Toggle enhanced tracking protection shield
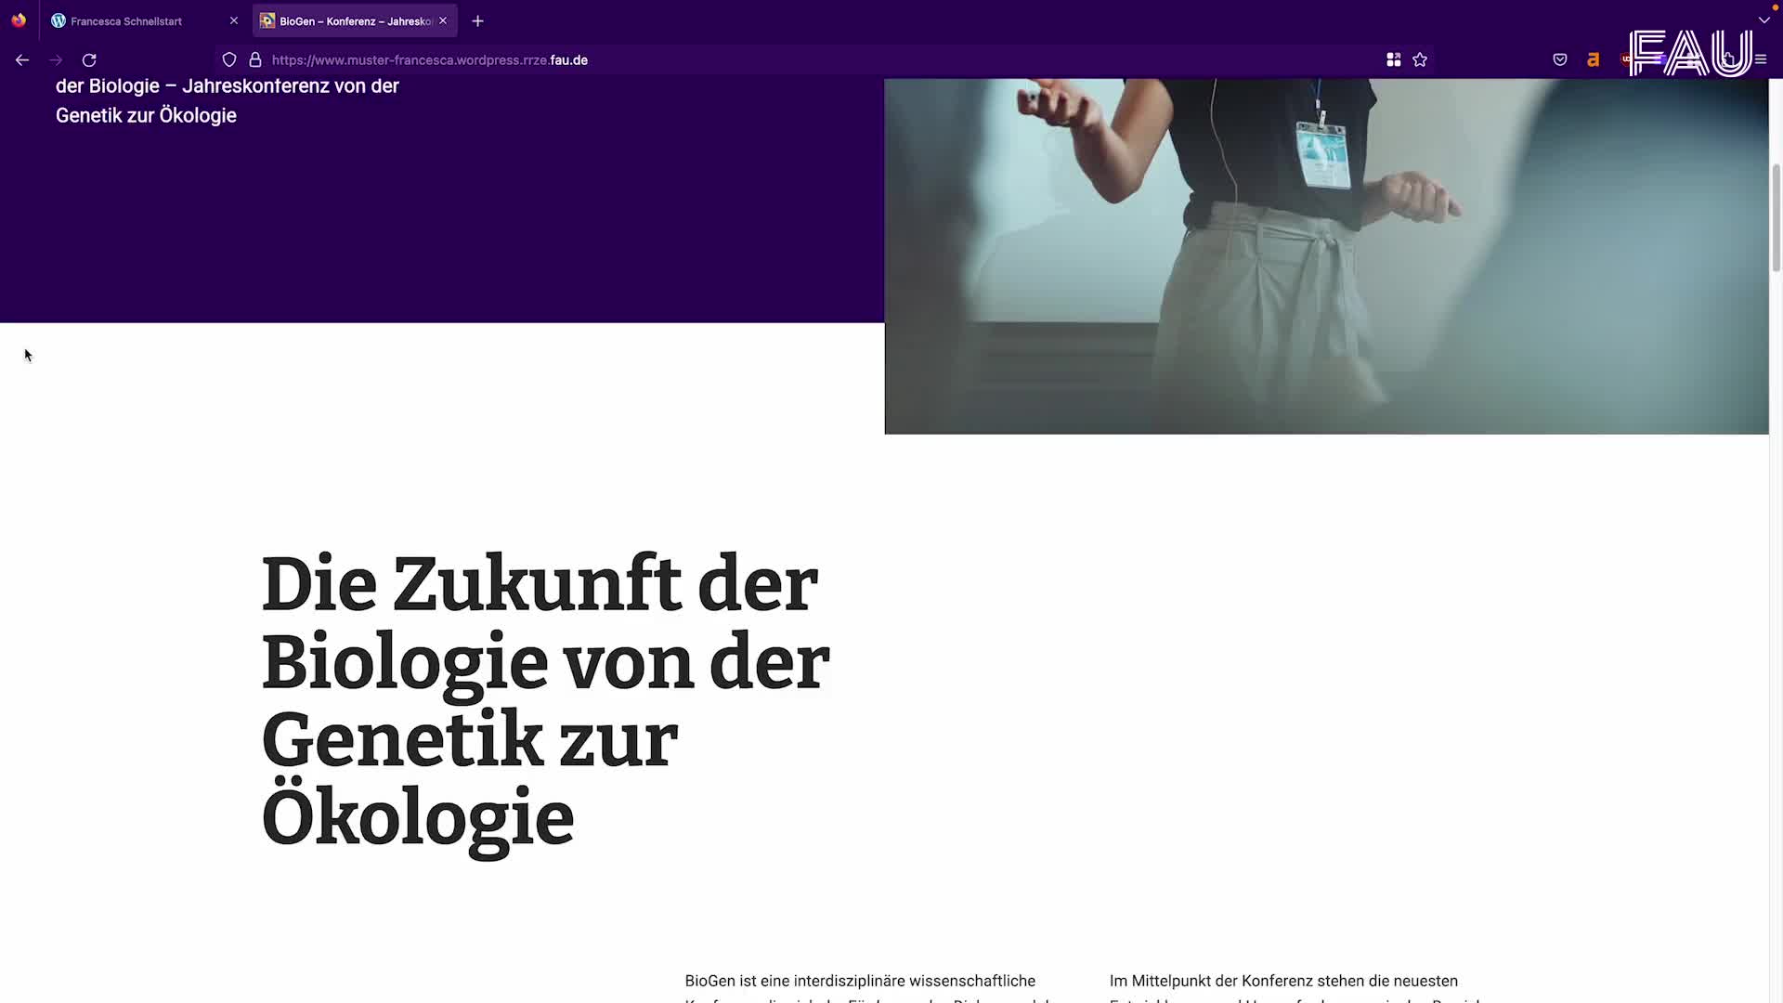Viewport: 1783px width, 1003px height. [228, 59]
